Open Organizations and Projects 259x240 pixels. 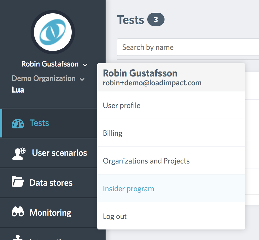[171, 161]
